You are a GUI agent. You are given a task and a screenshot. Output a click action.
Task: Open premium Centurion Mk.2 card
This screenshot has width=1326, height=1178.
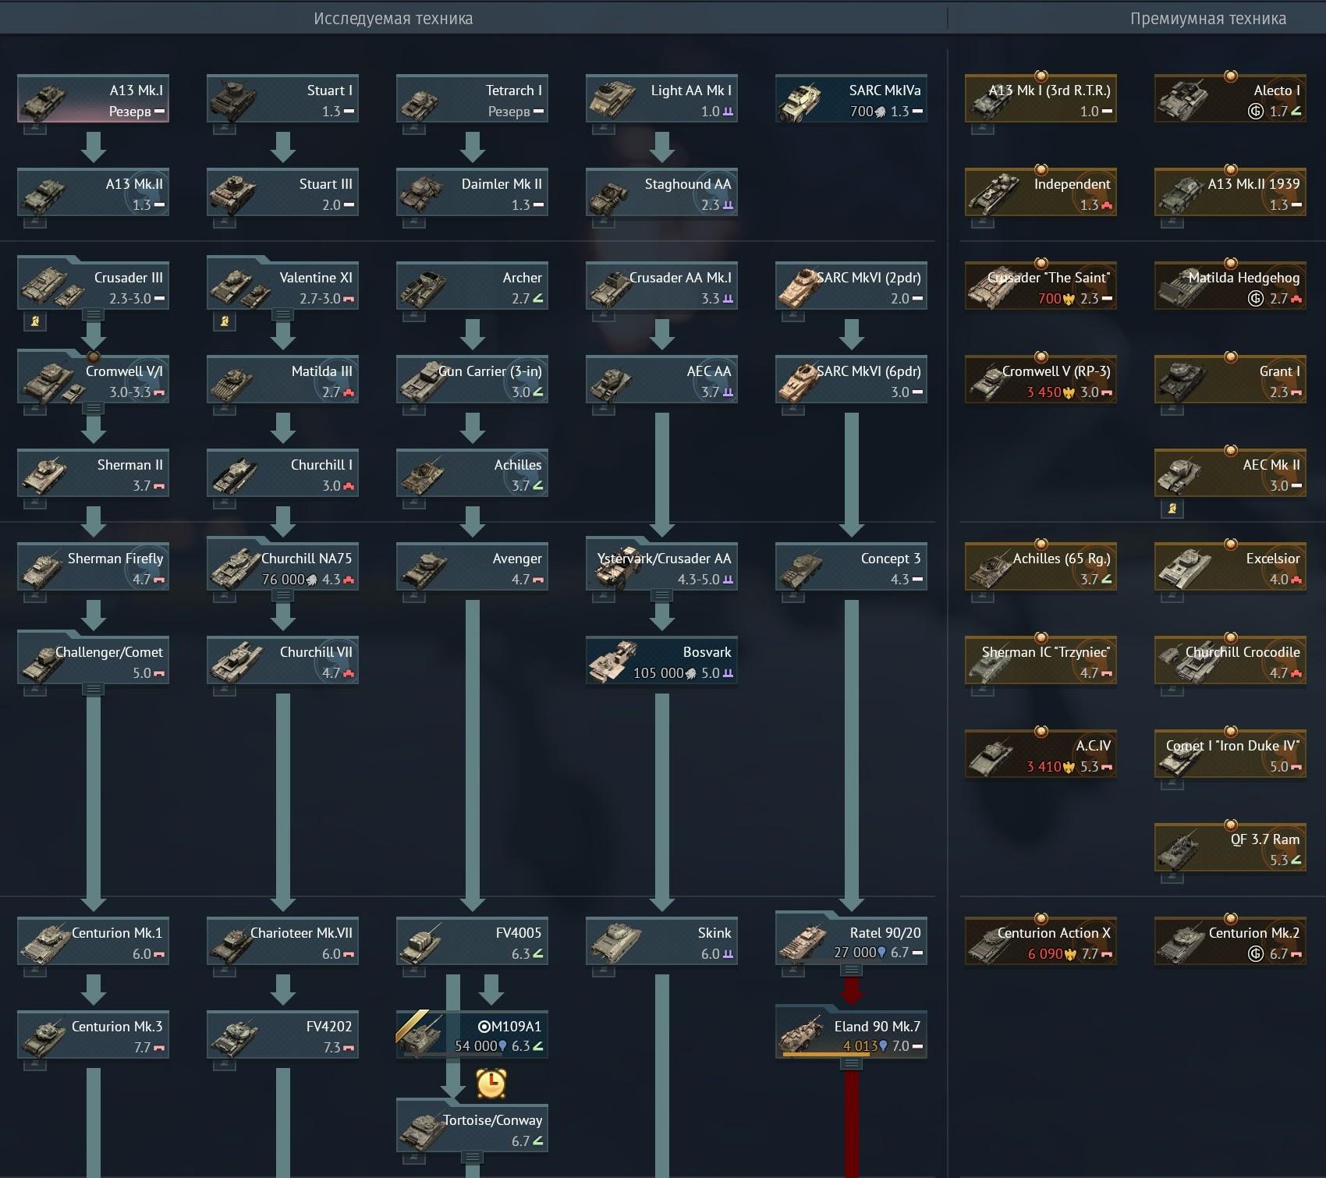point(1230,942)
